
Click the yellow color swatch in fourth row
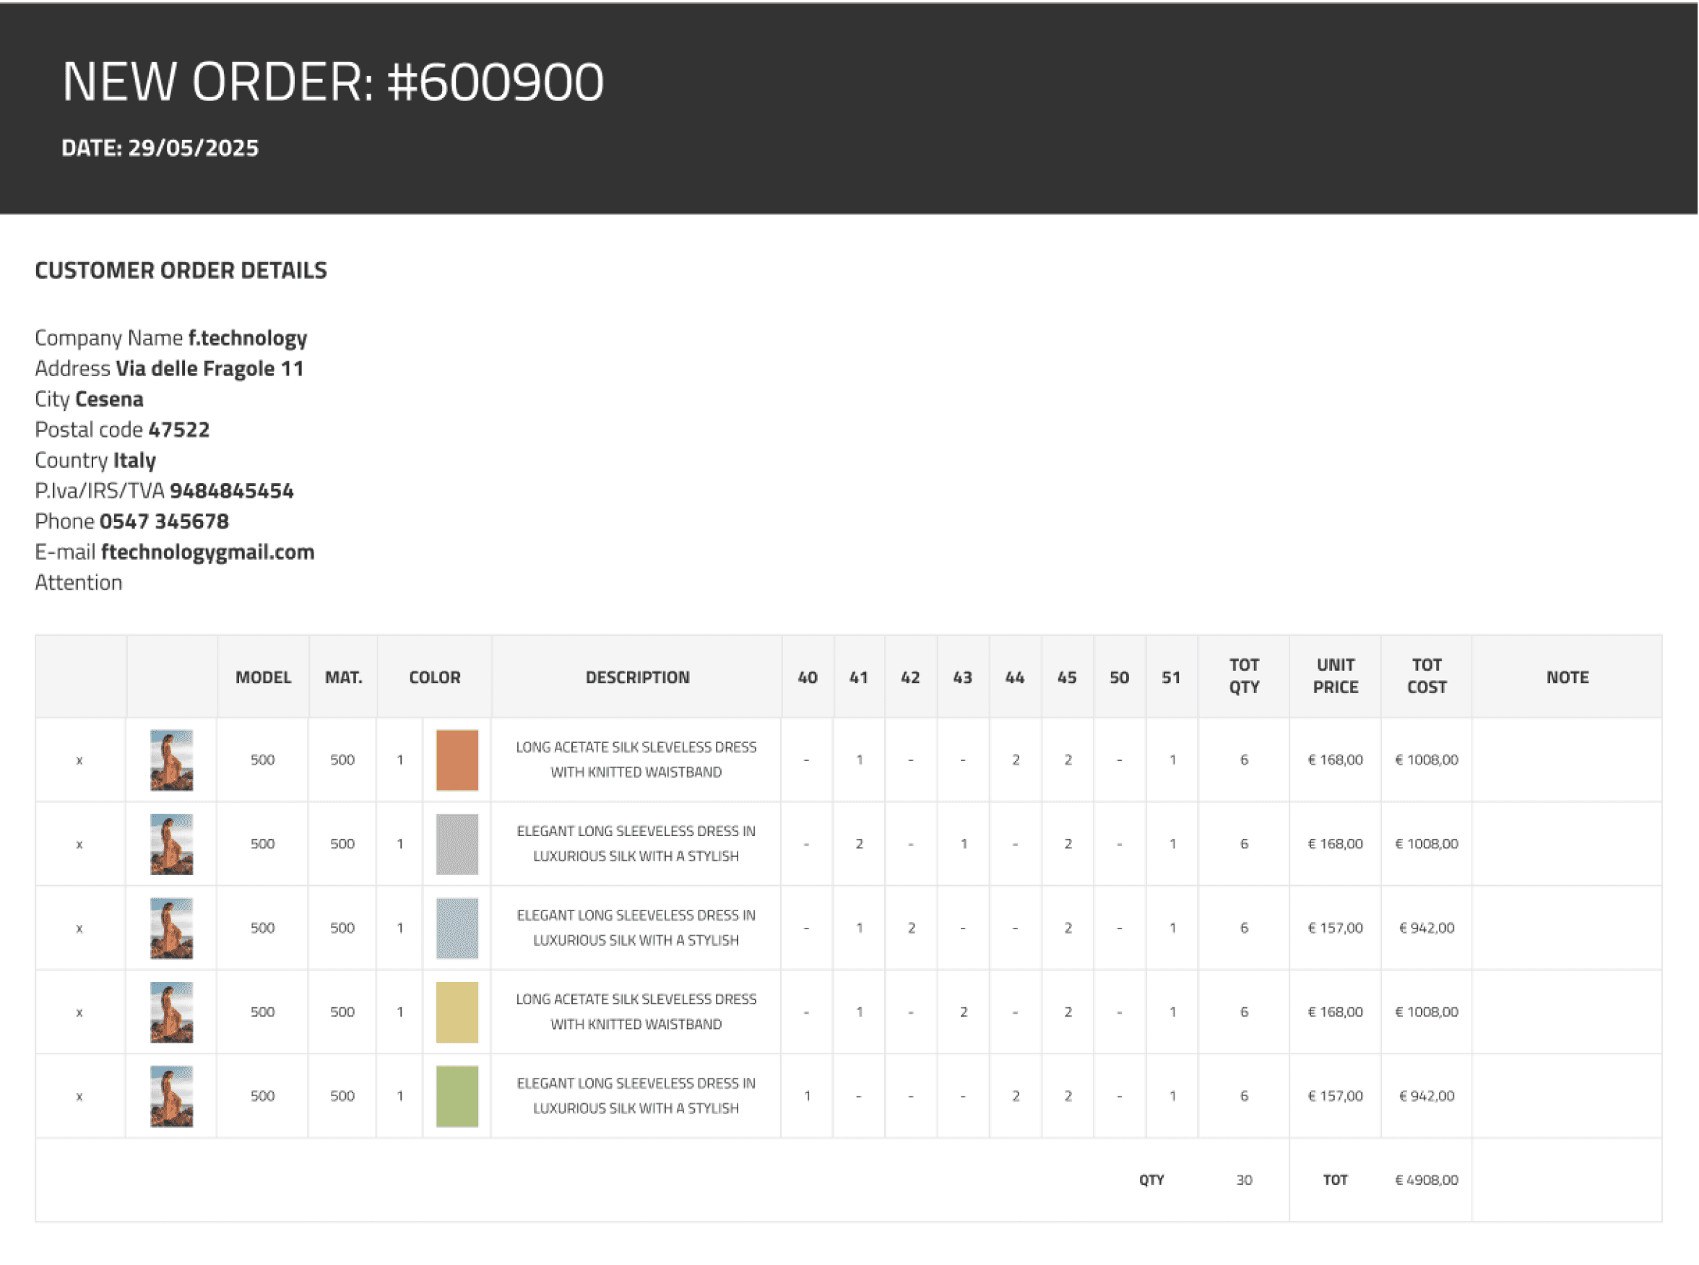tap(457, 1012)
